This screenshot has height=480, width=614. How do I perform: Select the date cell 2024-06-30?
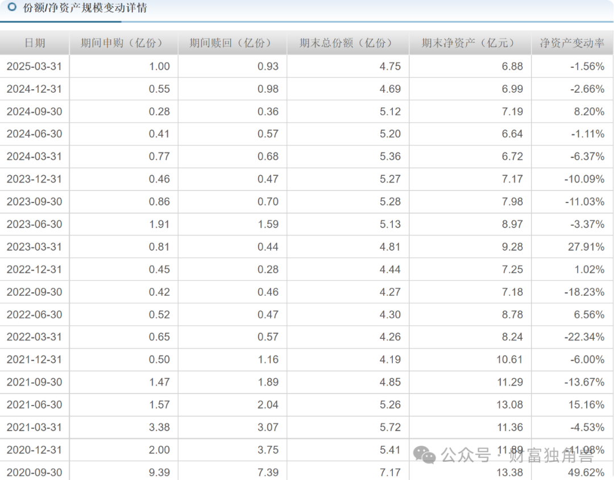[35, 134]
